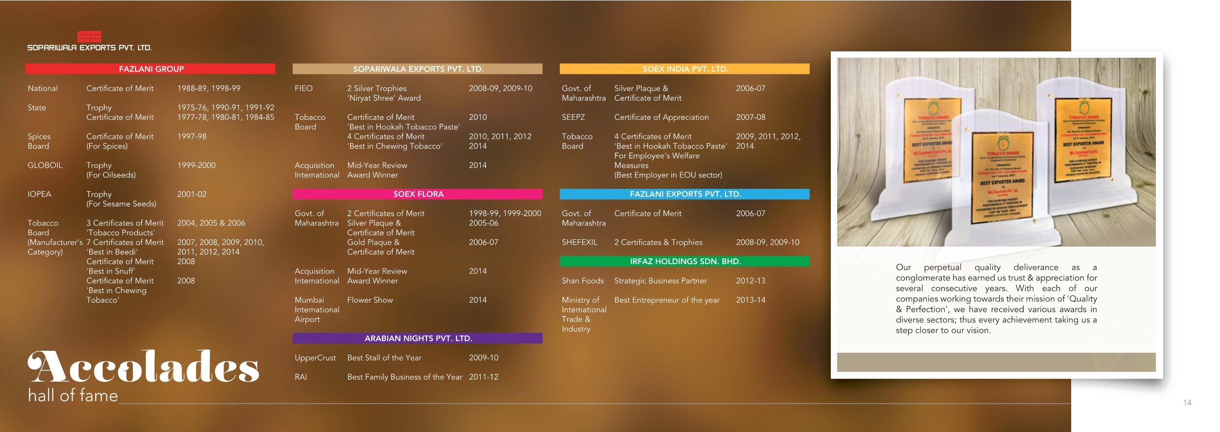This screenshot has height=432, width=1220.
Task: Select year '2011-12'
Action: coord(483,377)
